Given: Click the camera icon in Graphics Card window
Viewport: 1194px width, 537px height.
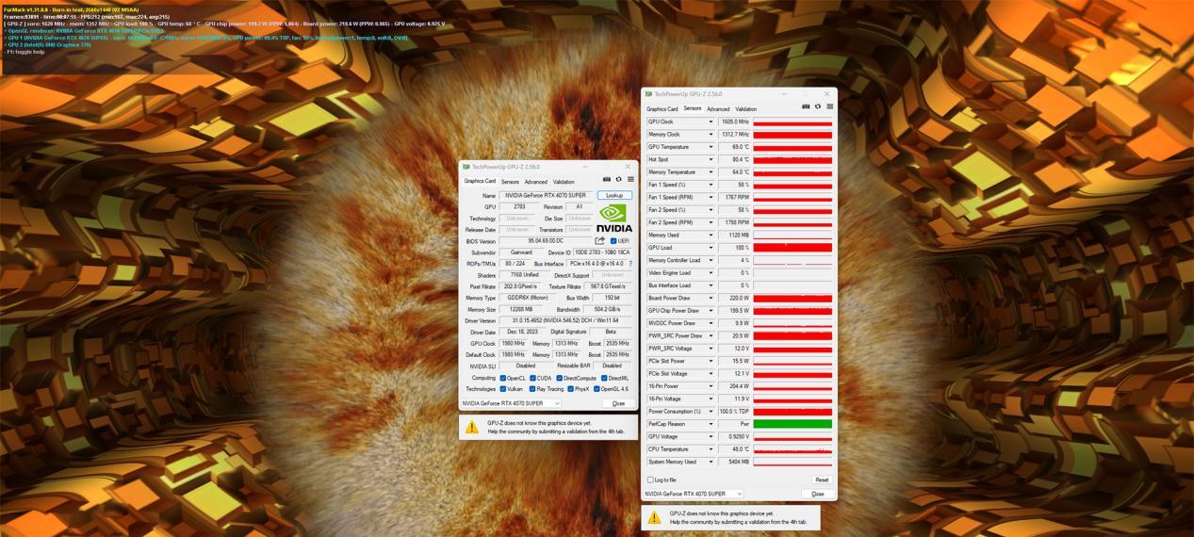Looking at the screenshot, I should tap(607, 179).
